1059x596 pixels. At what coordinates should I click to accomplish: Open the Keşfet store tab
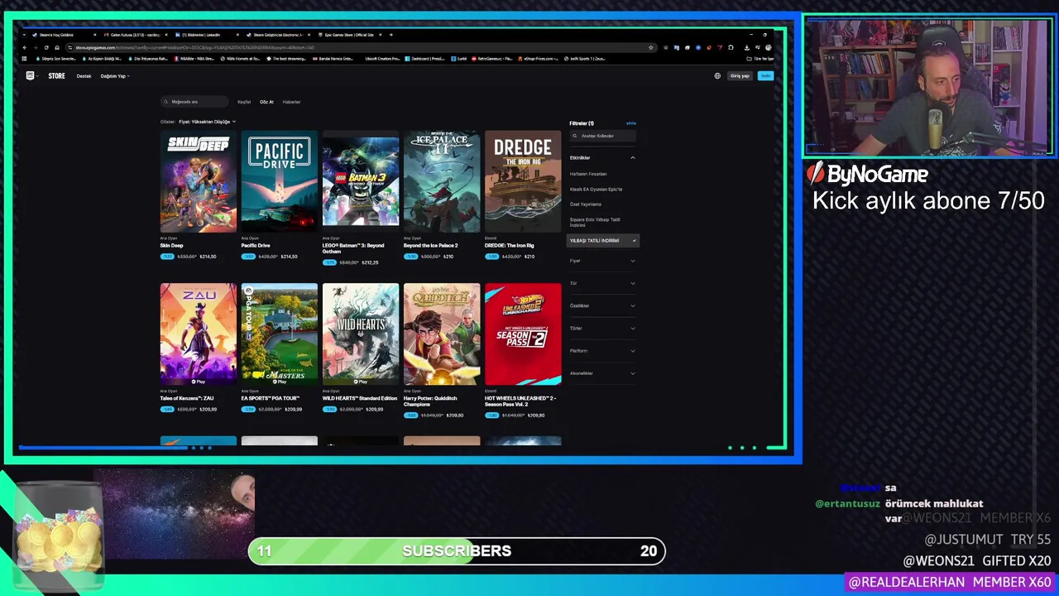tap(244, 102)
